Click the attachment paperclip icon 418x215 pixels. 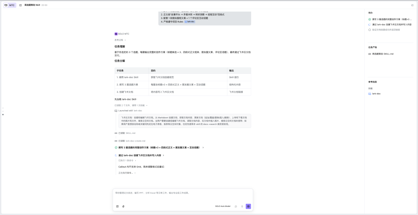[123, 206]
